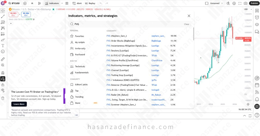Toggle magnet mode
Viewport: 260px width, 136px height.
3,73
